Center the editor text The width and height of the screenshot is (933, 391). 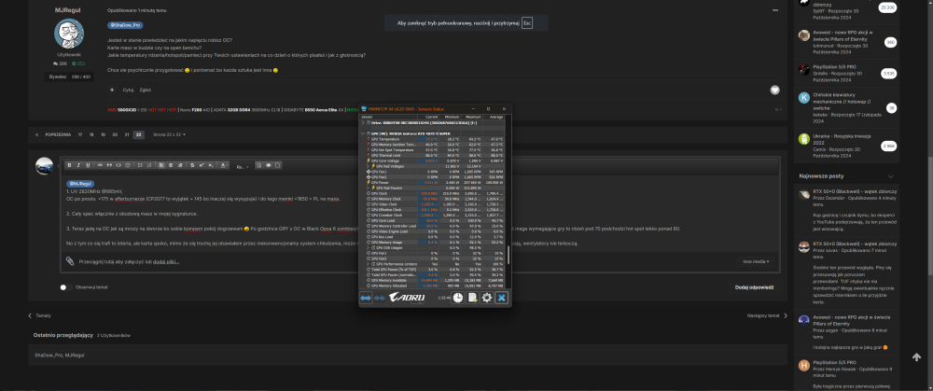pyautogui.click(x=171, y=165)
